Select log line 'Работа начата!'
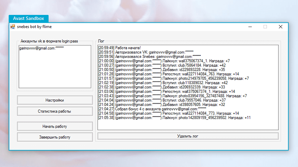The image size is (298, 167). 119,48
